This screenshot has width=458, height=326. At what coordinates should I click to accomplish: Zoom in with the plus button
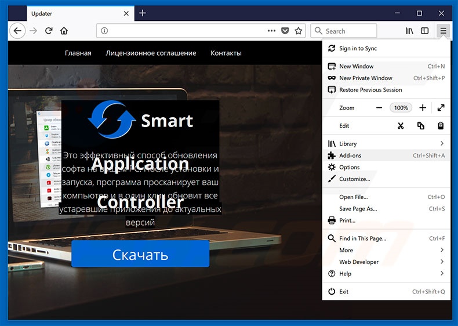(x=423, y=108)
